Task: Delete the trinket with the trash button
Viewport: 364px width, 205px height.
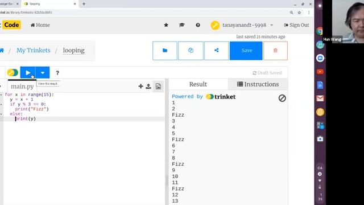Action: [x=275, y=51]
